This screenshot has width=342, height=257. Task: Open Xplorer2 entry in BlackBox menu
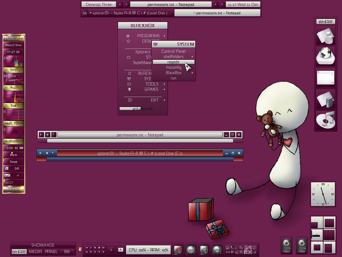tap(142, 52)
